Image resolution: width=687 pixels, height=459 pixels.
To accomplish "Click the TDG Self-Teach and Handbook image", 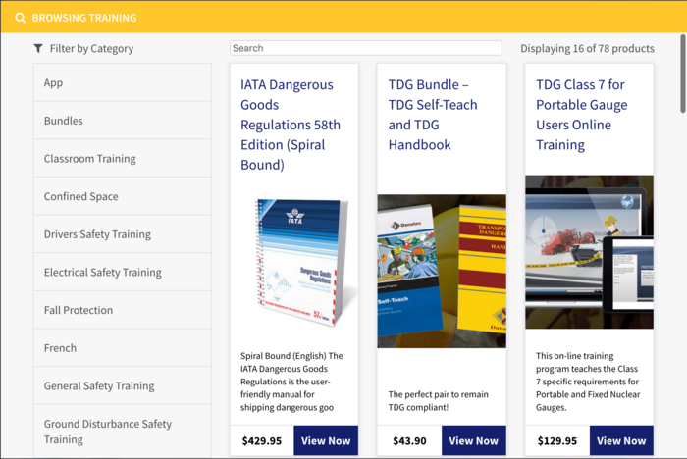I will point(442,272).
